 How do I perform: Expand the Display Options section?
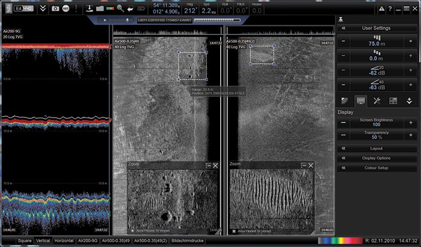376,158
